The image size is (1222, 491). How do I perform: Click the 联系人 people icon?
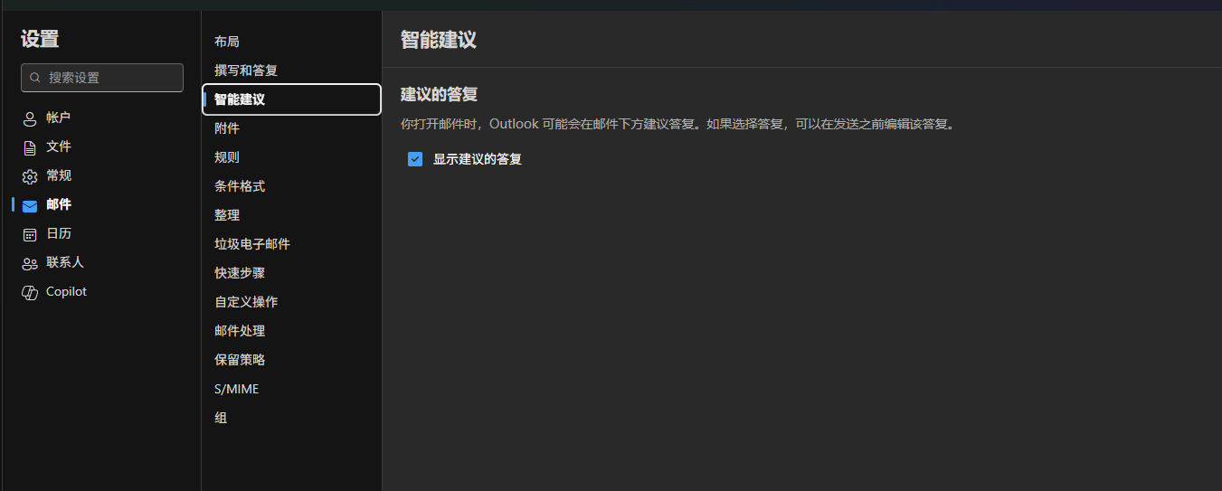point(30,263)
